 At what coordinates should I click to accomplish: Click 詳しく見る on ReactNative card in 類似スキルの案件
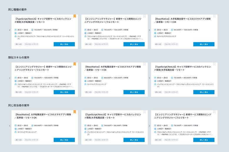(x=134, y=92)
